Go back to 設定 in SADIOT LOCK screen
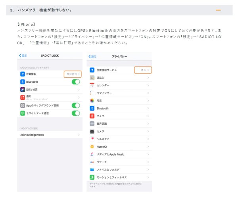The width and height of the screenshot is (238, 198). point(23,55)
